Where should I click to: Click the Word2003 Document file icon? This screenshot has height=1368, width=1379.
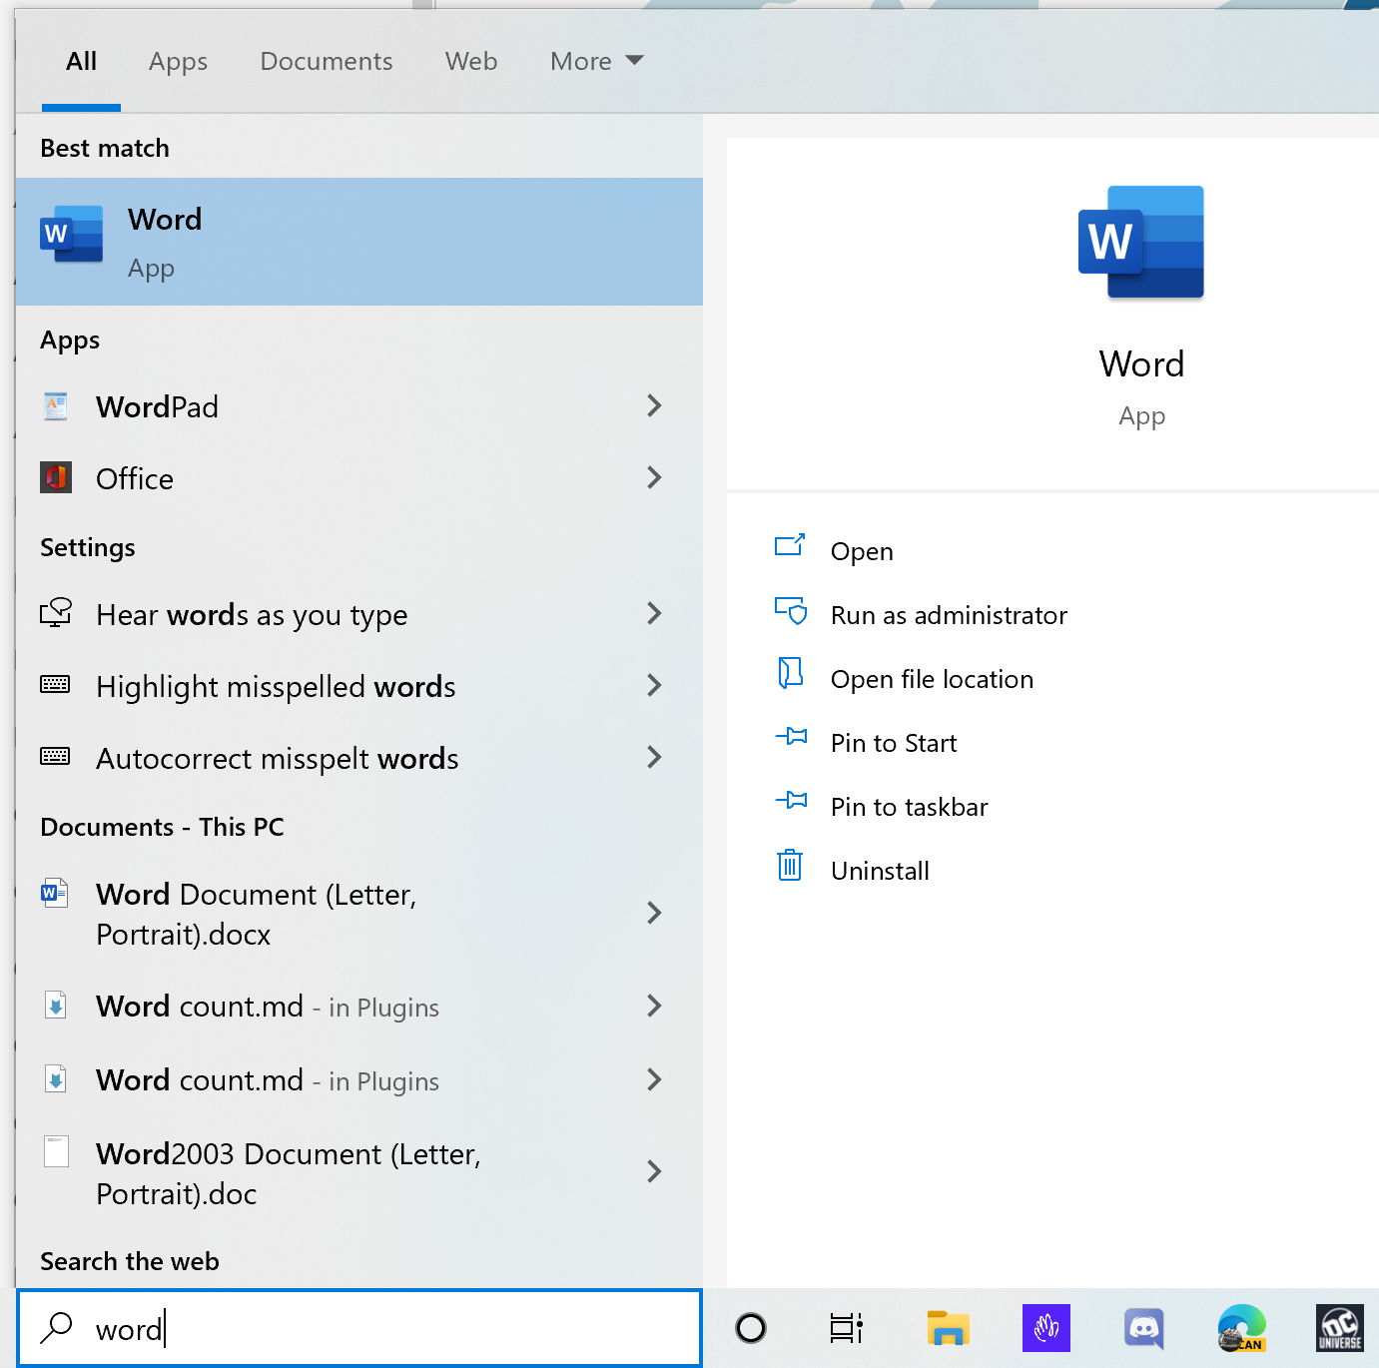point(57,1151)
